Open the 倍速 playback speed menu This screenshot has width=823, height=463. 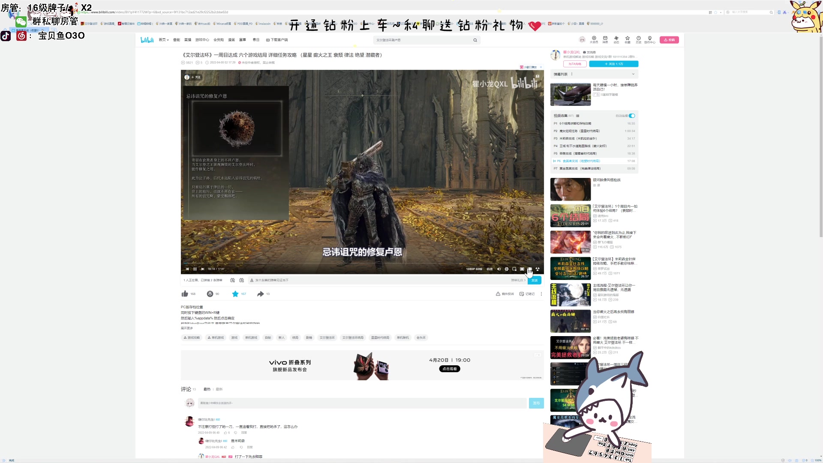point(490,269)
